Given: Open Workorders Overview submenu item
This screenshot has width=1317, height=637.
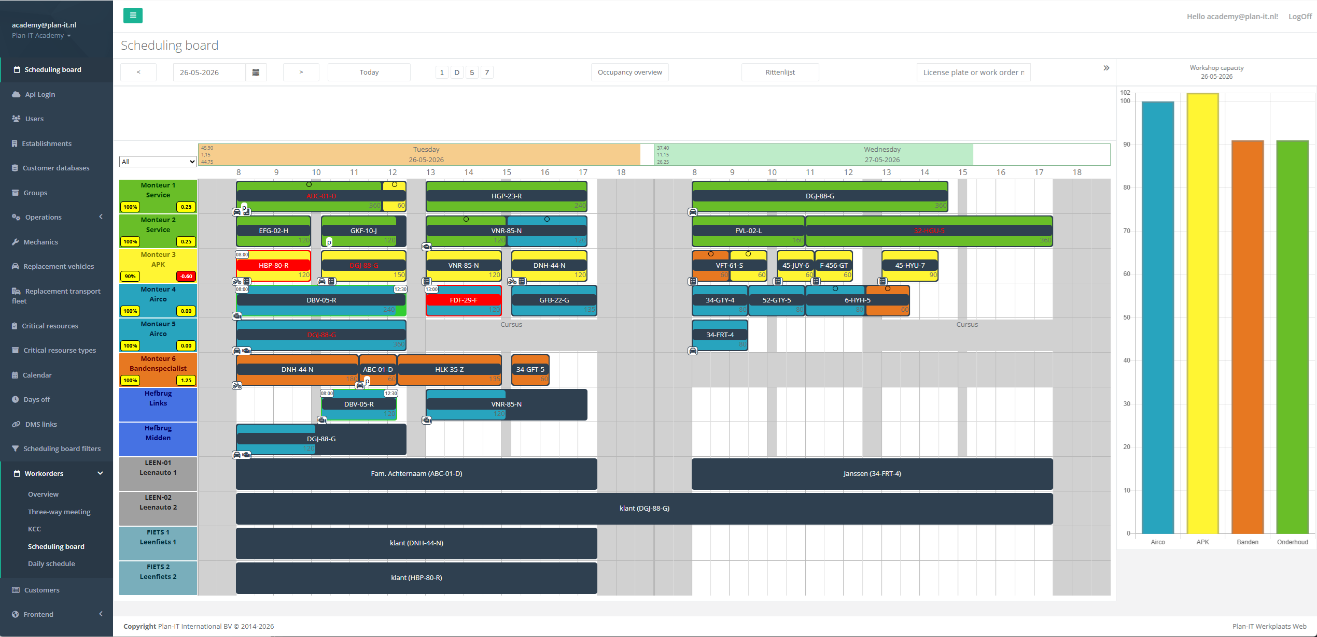Looking at the screenshot, I should point(43,494).
